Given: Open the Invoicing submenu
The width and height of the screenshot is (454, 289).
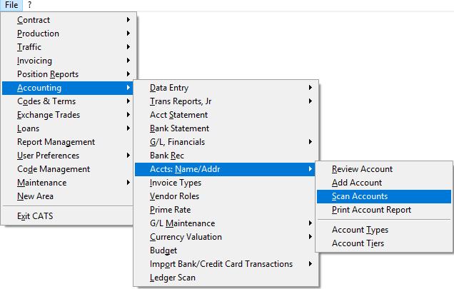Looking at the screenshot, I should [x=69, y=61].
